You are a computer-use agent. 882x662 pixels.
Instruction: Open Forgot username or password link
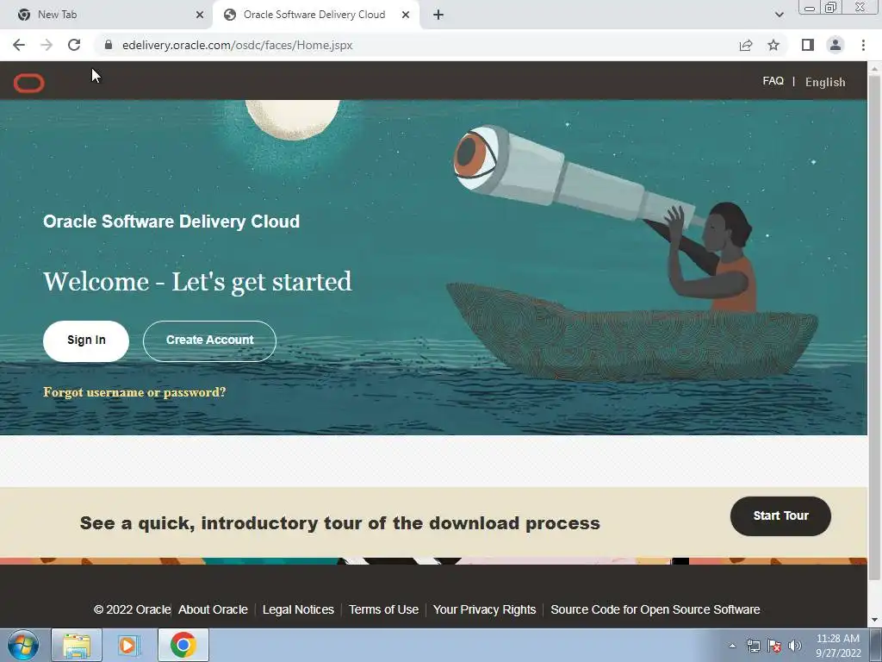[x=134, y=392]
